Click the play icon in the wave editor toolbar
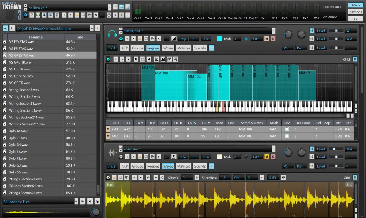The height and width of the screenshot is (218, 366). coord(155,177)
